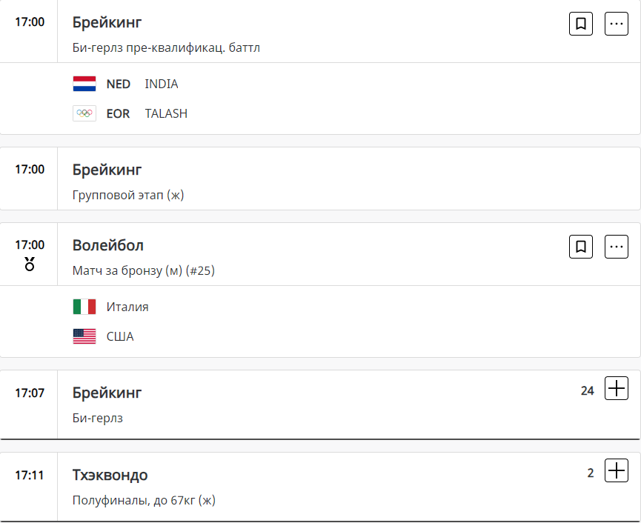This screenshot has width=641, height=523.
Task: Click the 24 count on Би-герлз event
Action: pos(588,390)
